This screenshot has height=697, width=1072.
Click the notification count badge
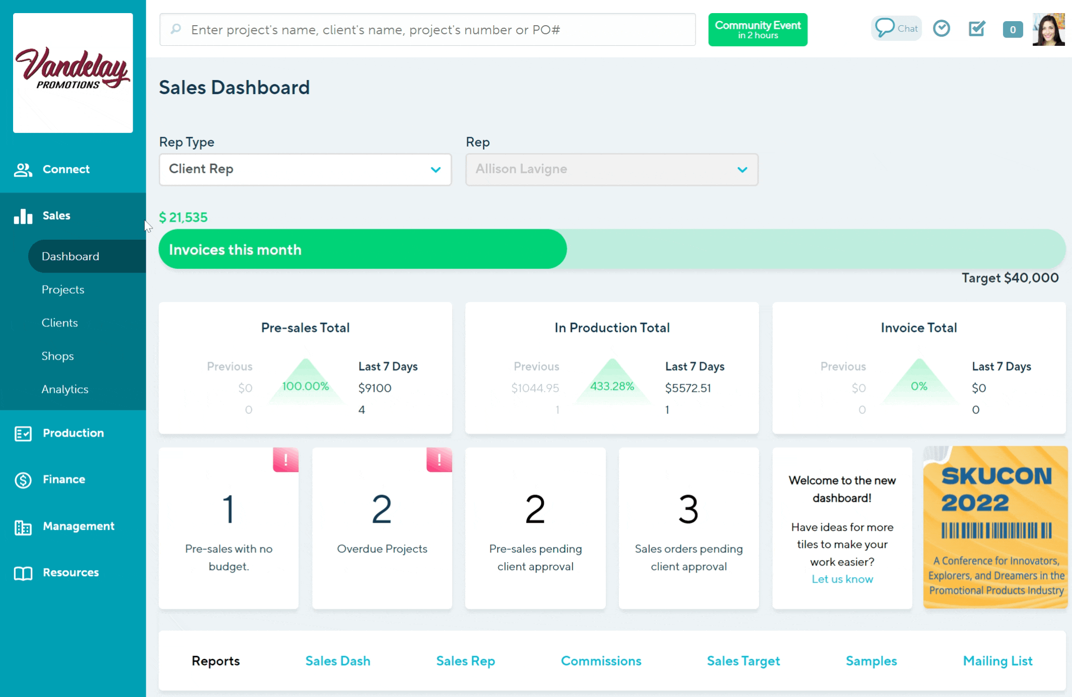pyautogui.click(x=1012, y=30)
